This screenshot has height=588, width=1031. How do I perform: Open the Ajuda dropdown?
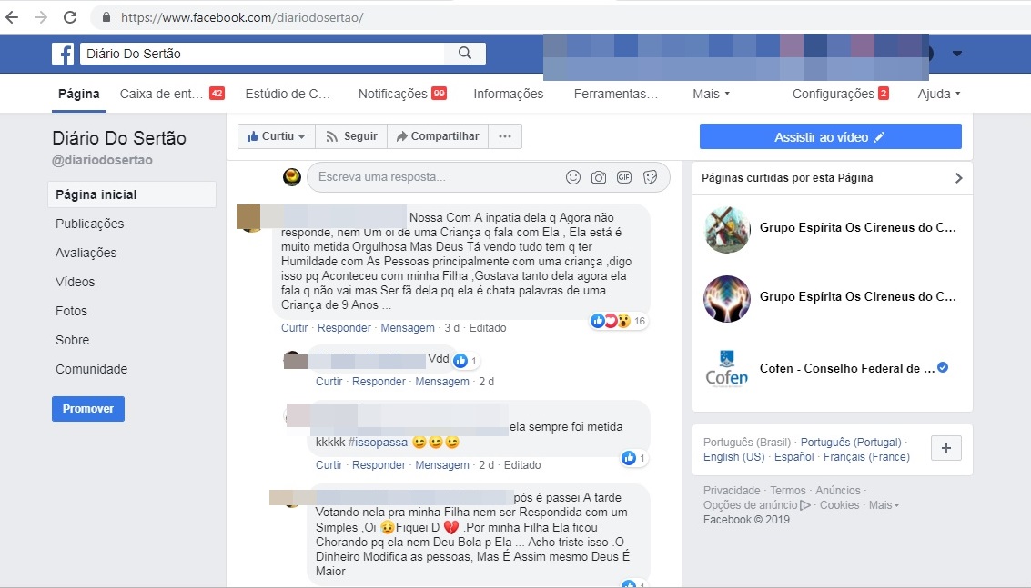[x=939, y=94]
